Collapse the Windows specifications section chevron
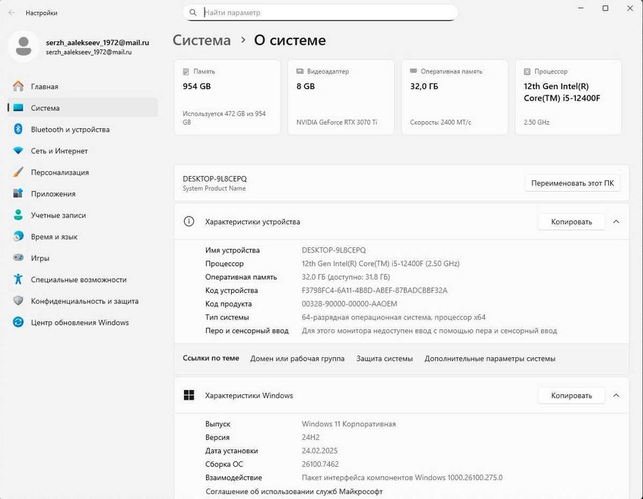 (x=616, y=396)
